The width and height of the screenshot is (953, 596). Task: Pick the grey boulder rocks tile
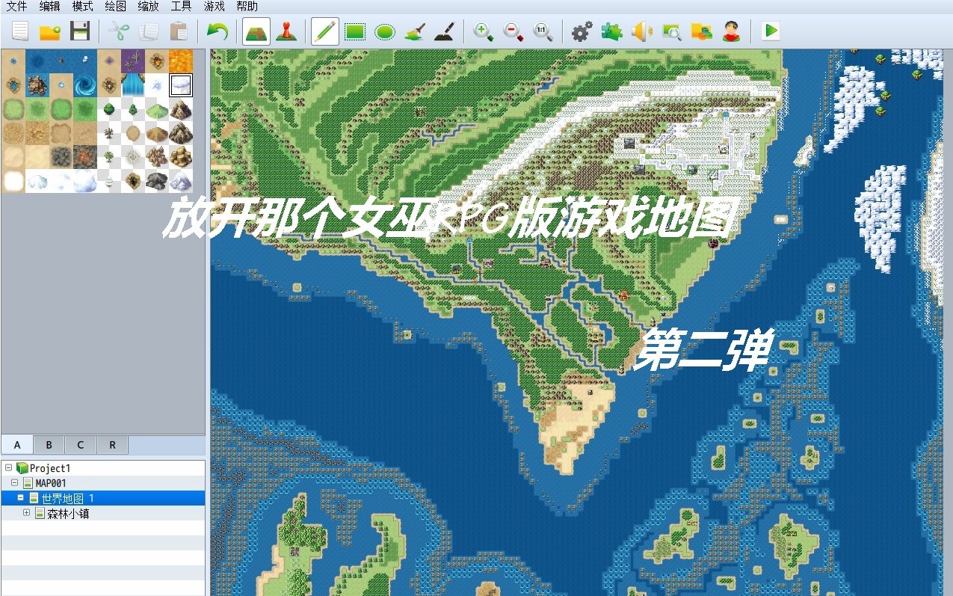tap(157, 181)
